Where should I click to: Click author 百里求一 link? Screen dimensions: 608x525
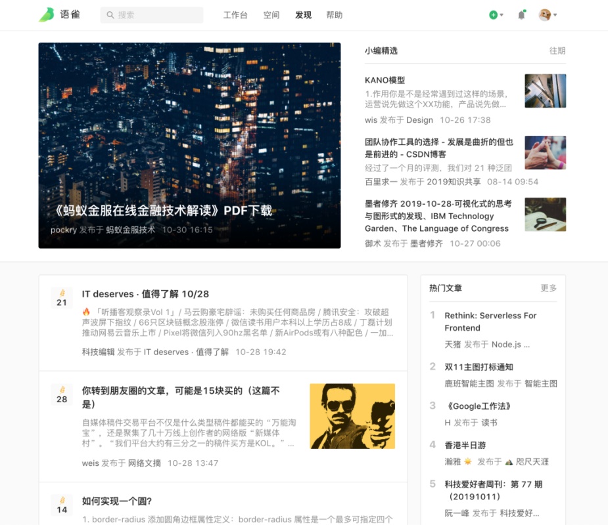click(x=381, y=182)
